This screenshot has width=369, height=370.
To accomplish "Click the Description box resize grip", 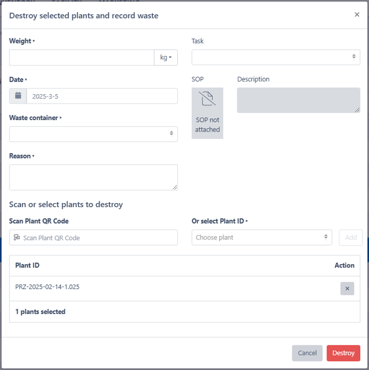I will pos(357,110).
